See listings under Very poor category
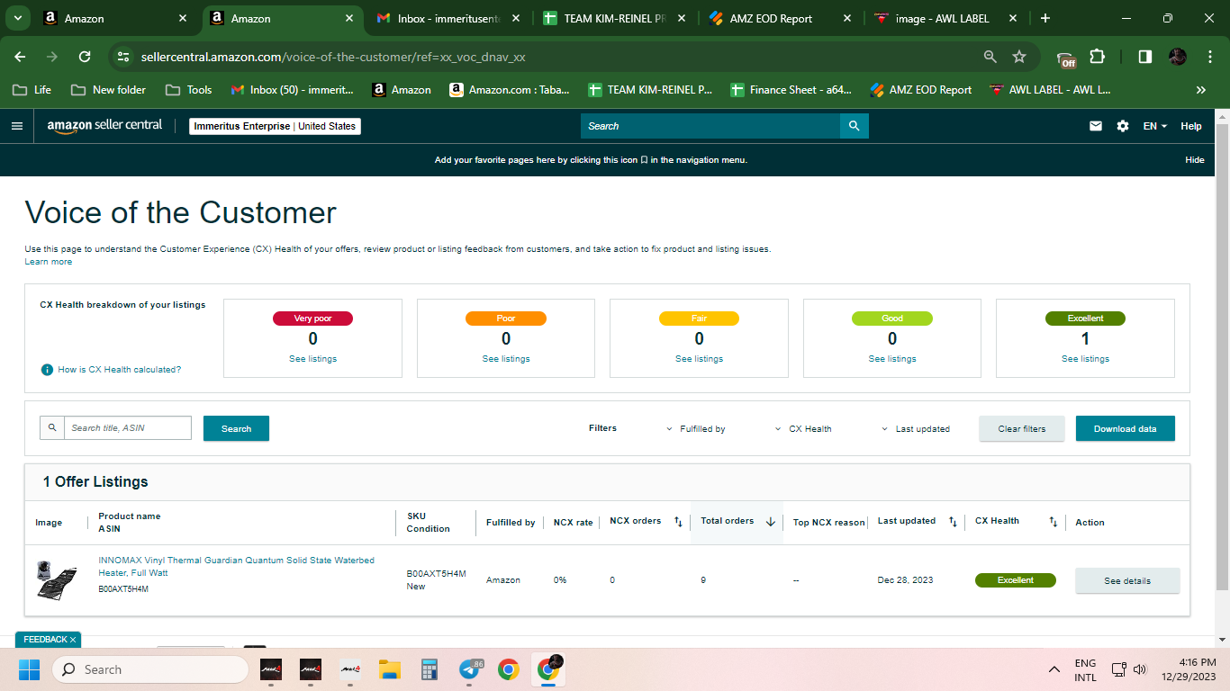This screenshot has width=1230, height=691. pos(312,359)
